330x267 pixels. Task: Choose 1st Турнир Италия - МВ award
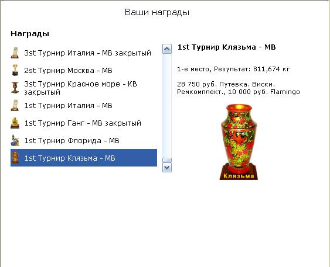click(84, 105)
